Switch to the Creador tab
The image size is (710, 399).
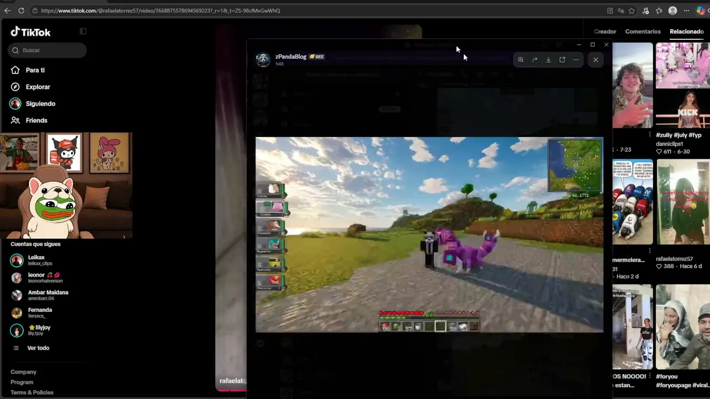[605, 32]
